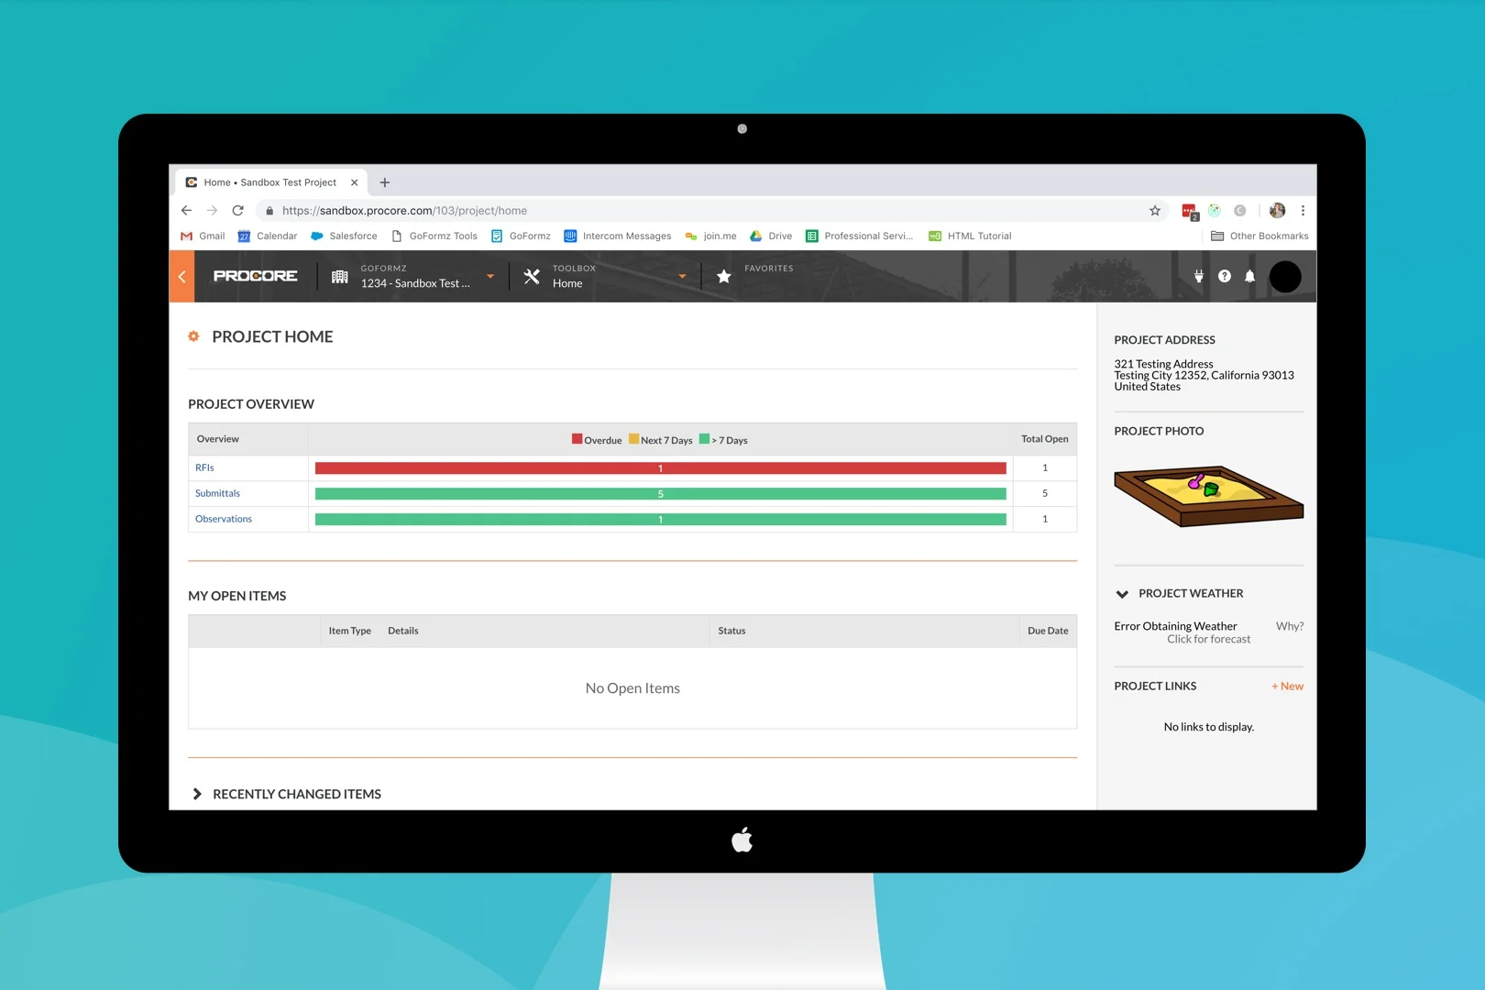Collapse the Project Weather section
The width and height of the screenshot is (1485, 990).
1122,593
